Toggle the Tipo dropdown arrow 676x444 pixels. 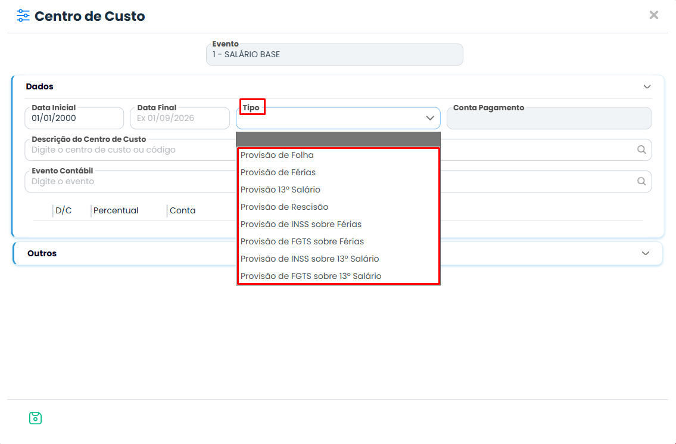(x=430, y=118)
